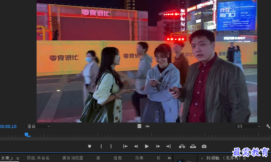Switch to the 媒体浏览器 tab
Viewport: 271px width, 162px height.
click(73, 158)
